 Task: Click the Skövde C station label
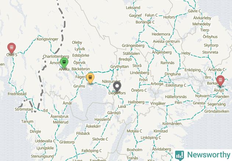click(x=100, y=139)
